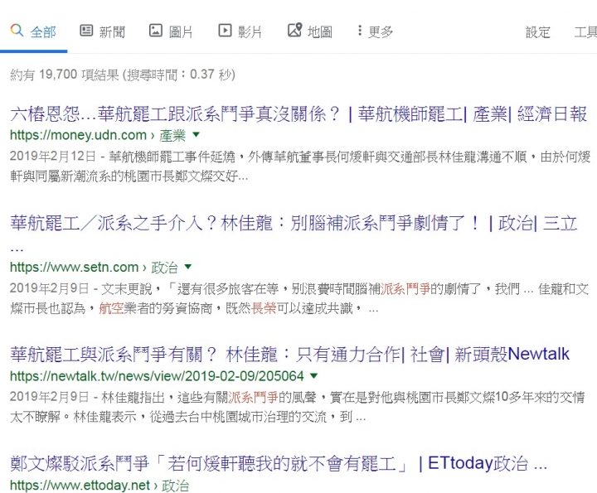This screenshot has height=493, width=597.
Task: Click the three-dot icon beside 更多
Action: [359, 31]
